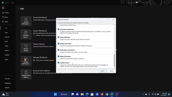Click the Version History button

coord(26,48)
